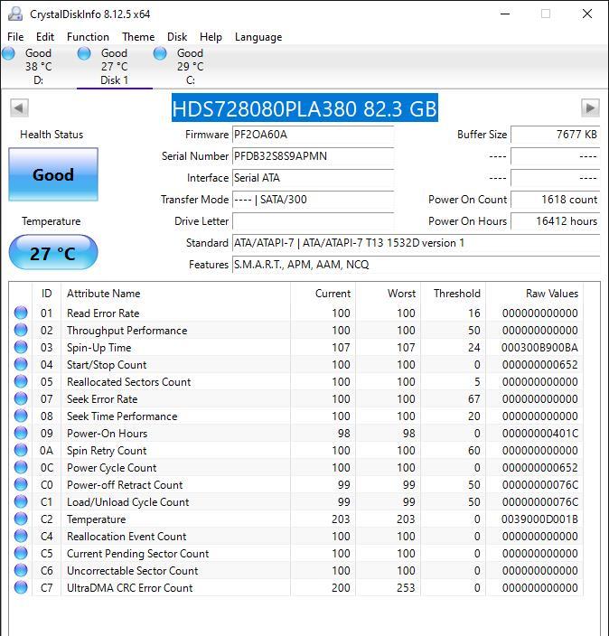The width and height of the screenshot is (609, 636).
Task: Go to next disk with right arrow
Action: click(x=590, y=108)
